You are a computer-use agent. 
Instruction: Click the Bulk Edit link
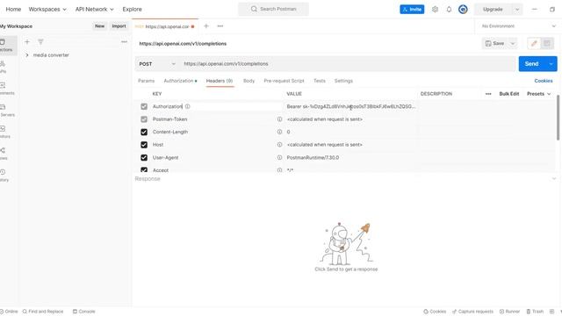pyautogui.click(x=509, y=94)
